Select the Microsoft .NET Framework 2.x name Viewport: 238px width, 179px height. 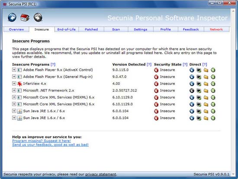tap(48, 91)
